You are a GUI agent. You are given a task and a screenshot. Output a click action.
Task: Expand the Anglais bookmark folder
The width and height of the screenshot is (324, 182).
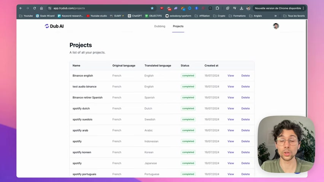256,16
